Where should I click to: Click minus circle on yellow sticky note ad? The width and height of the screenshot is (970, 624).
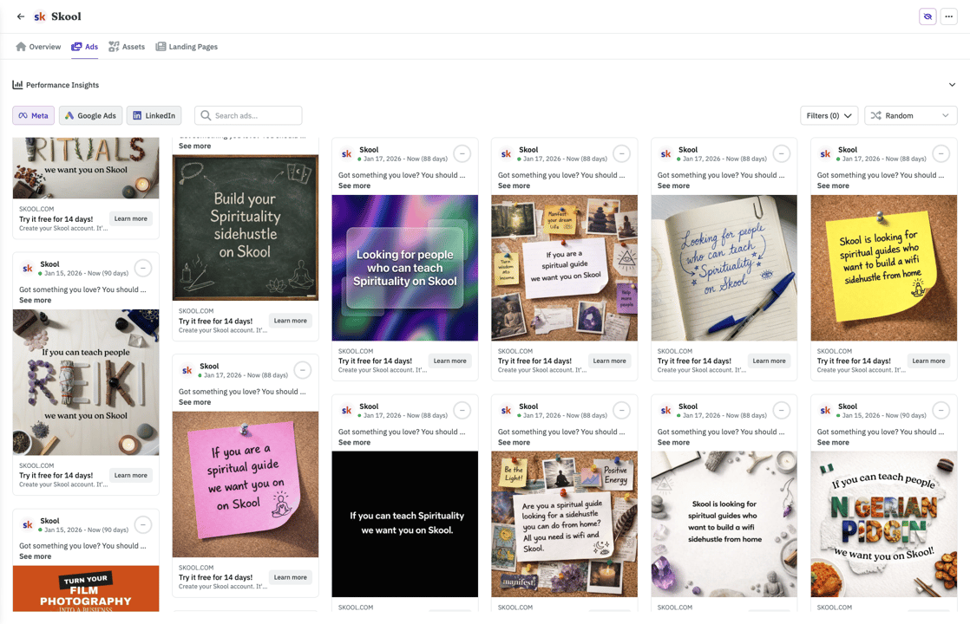click(x=941, y=153)
